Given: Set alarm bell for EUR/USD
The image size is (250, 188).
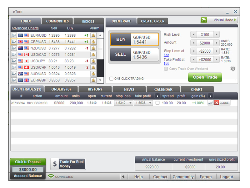Looking at the screenshot, I should (x=93, y=35).
